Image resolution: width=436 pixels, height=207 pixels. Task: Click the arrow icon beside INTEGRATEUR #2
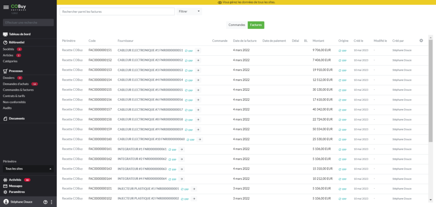[182, 159]
